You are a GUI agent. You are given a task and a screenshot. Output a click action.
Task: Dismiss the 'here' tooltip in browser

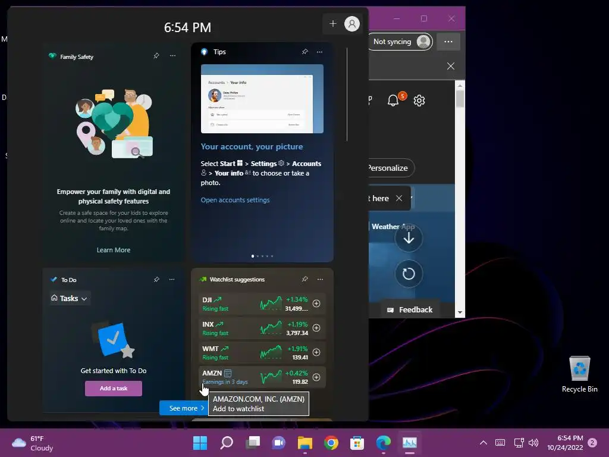(x=399, y=198)
